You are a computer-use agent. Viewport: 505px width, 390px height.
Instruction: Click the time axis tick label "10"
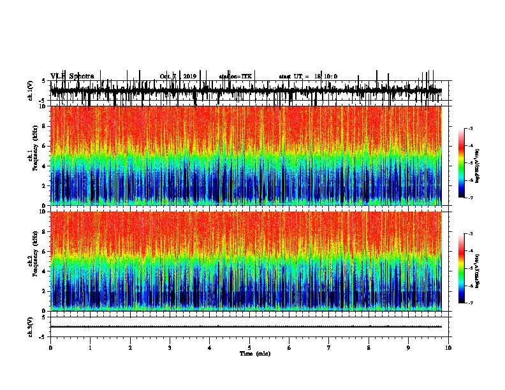pyautogui.click(x=448, y=348)
